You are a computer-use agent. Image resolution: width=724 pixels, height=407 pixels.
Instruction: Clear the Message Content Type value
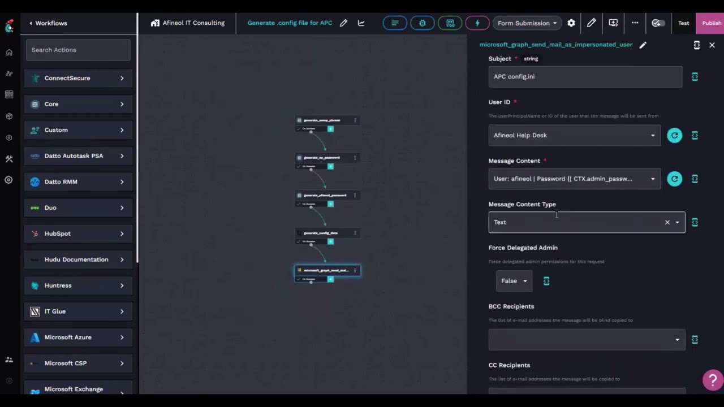667,222
